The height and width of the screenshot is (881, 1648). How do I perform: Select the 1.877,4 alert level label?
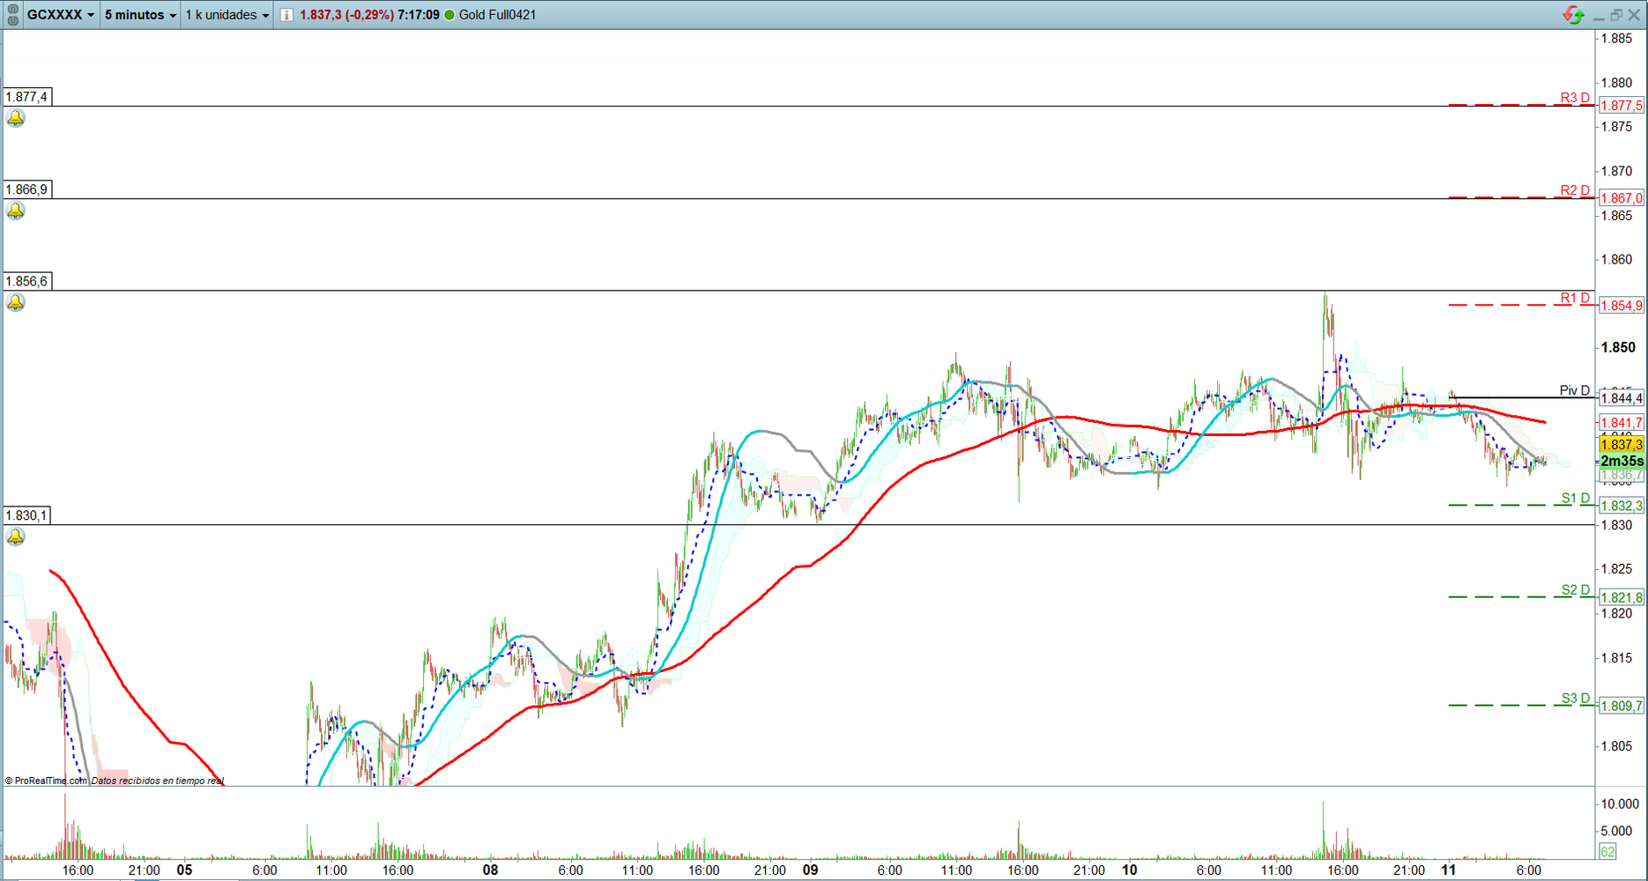pyautogui.click(x=27, y=97)
